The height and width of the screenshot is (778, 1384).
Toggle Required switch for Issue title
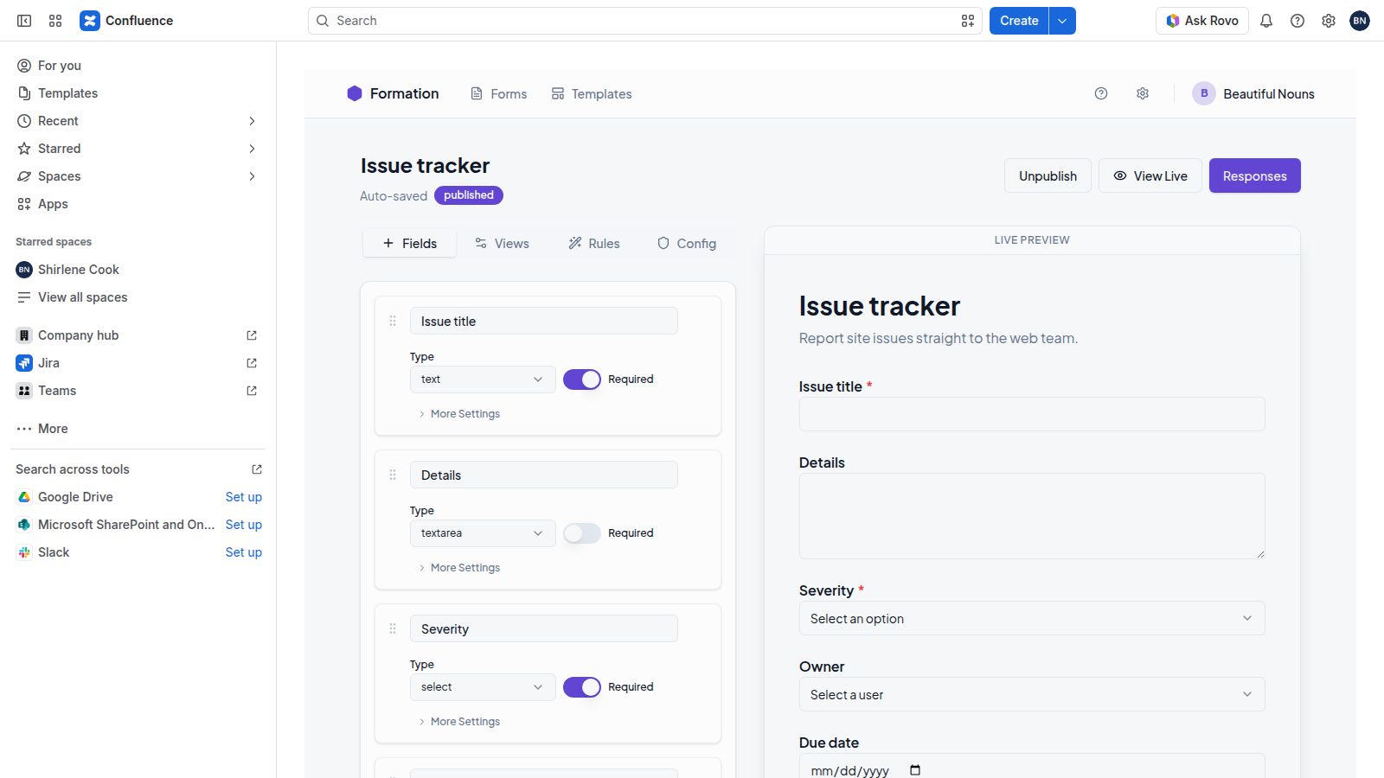coord(582,379)
